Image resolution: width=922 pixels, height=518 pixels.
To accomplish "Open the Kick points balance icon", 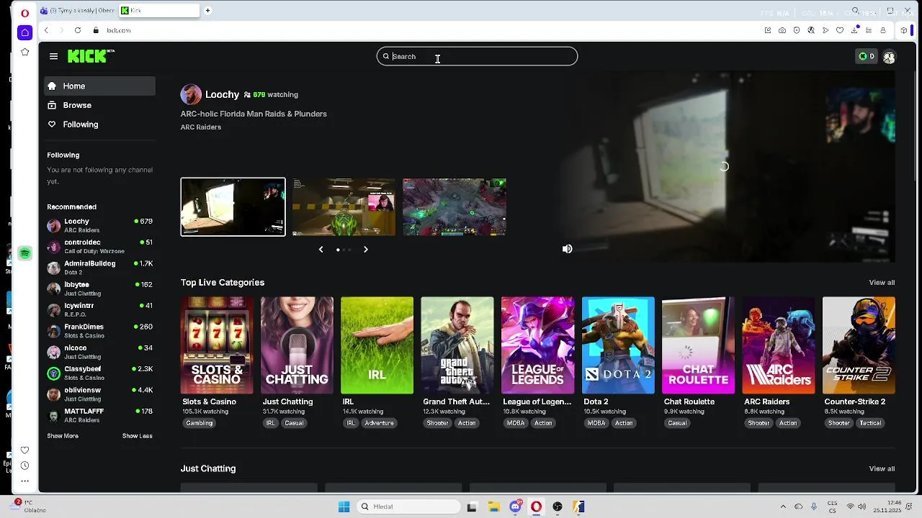I will coord(867,56).
